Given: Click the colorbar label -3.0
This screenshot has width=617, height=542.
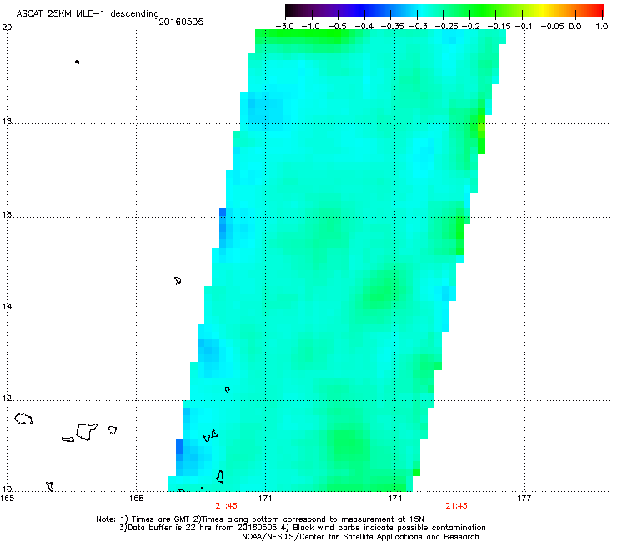Looking at the screenshot, I should point(284,27).
